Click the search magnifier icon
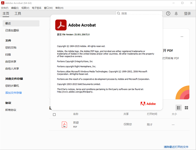This screenshot has width=196, height=150. pos(119,13)
